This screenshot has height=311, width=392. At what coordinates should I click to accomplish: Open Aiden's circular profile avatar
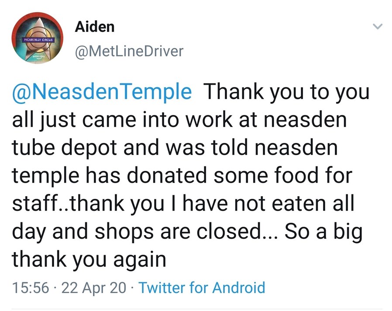point(37,38)
